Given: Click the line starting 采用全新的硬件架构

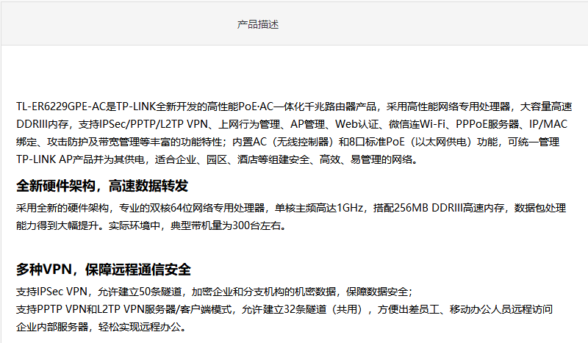Looking at the screenshot, I should [291, 208].
